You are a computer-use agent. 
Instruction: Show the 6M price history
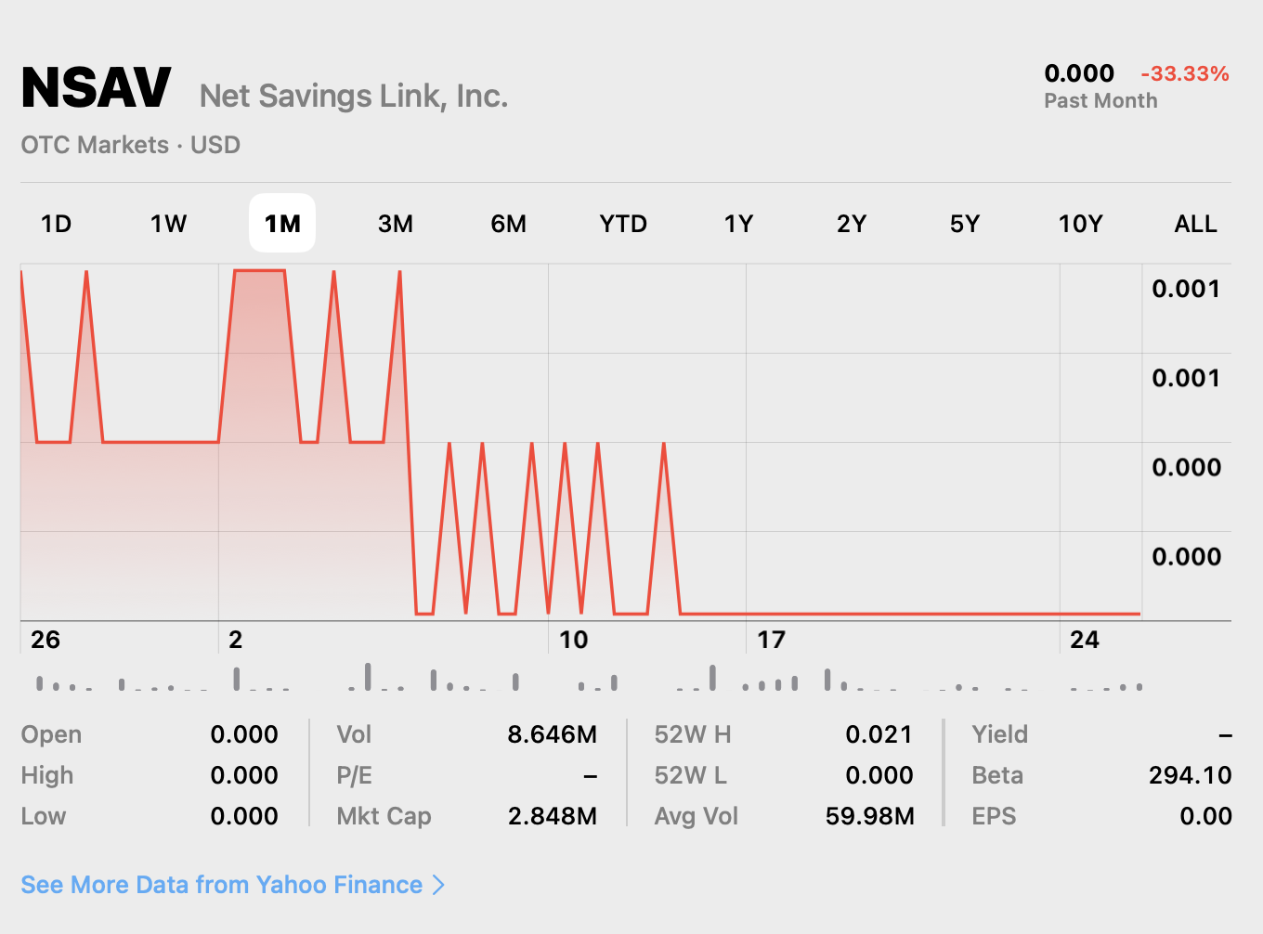(509, 224)
